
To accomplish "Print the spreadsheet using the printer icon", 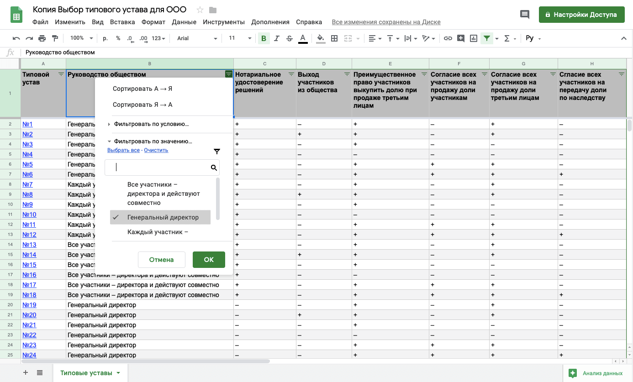I will pos(42,38).
